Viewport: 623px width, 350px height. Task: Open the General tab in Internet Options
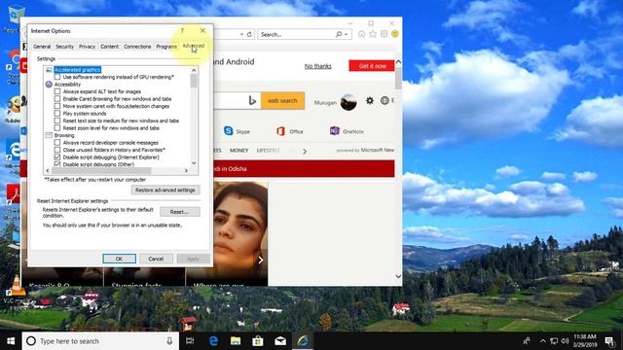tap(42, 47)
